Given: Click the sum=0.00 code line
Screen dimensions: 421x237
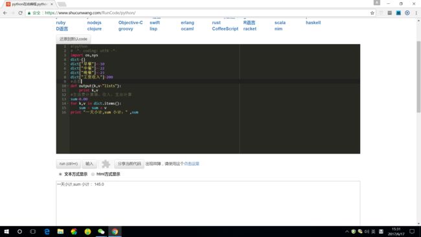Looking at the screenshot, I should [79, 99].
